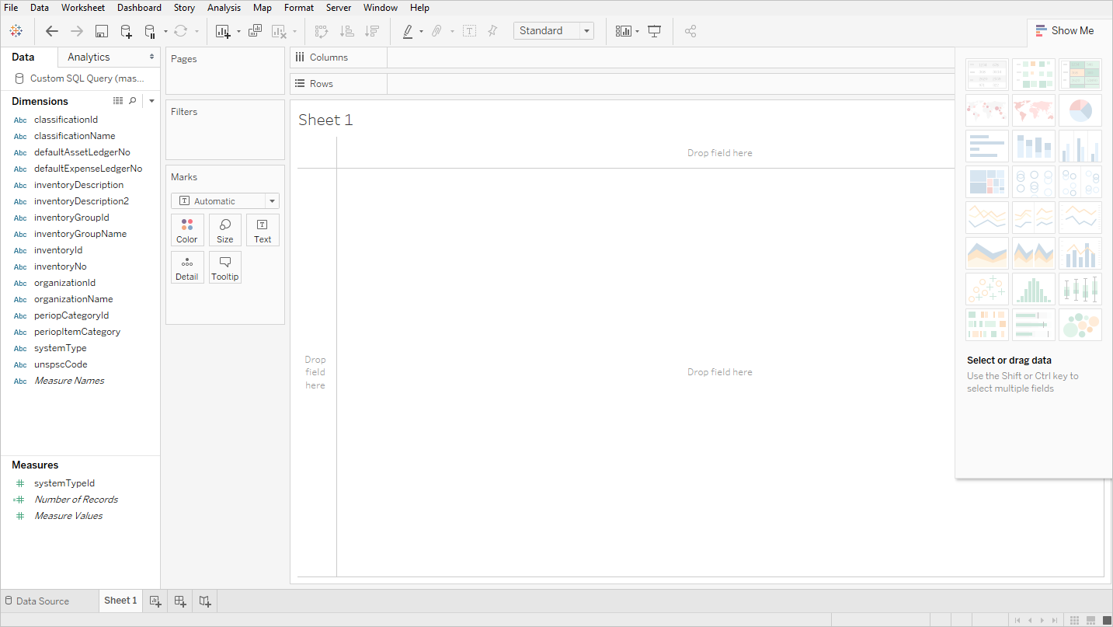The width and height of the screenshot is (1113, 627).
Task: Click the Undo back arrow
Action: [52, 31]
